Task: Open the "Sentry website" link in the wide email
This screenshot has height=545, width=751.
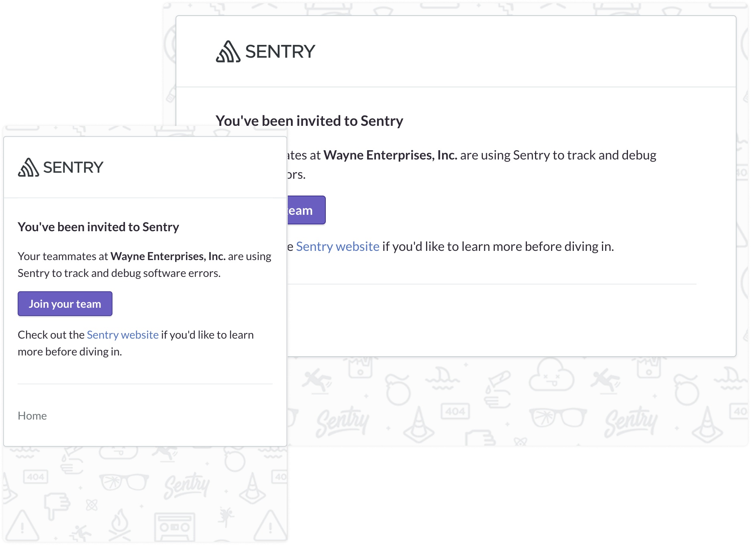Action: pyautogui.click(x=337, y=246)
